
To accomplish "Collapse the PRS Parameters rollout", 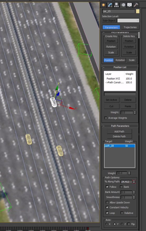I will [104, 32].
